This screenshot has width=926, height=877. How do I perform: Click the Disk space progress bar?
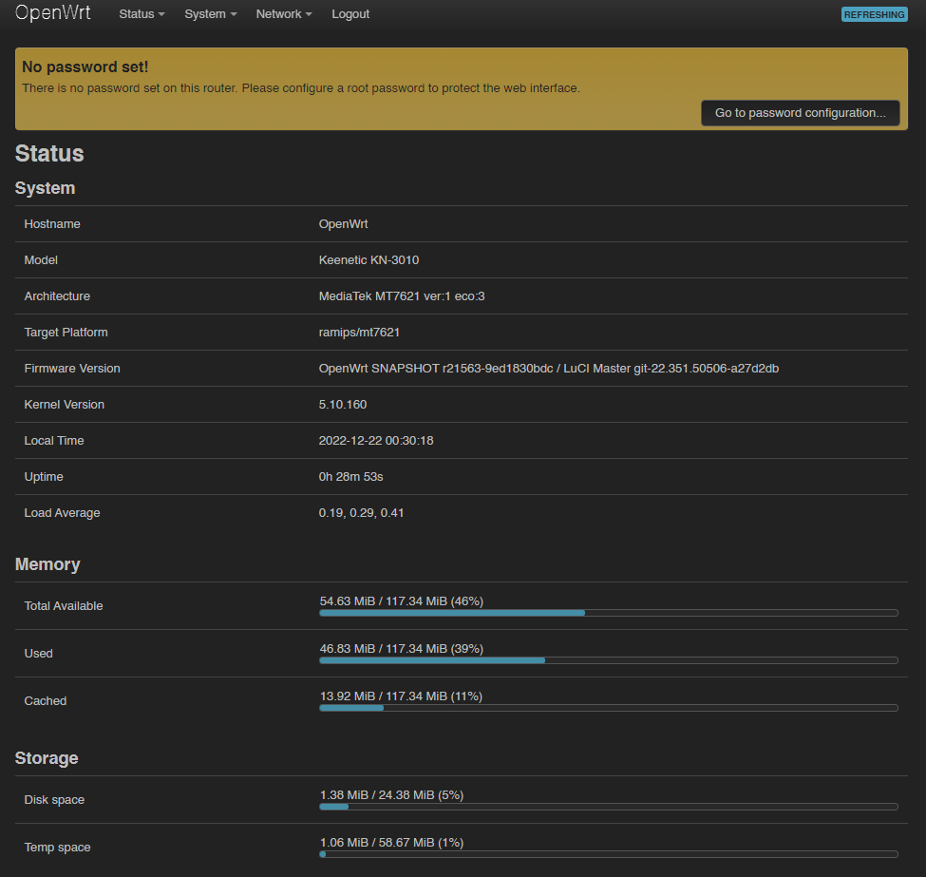point(608,807)
